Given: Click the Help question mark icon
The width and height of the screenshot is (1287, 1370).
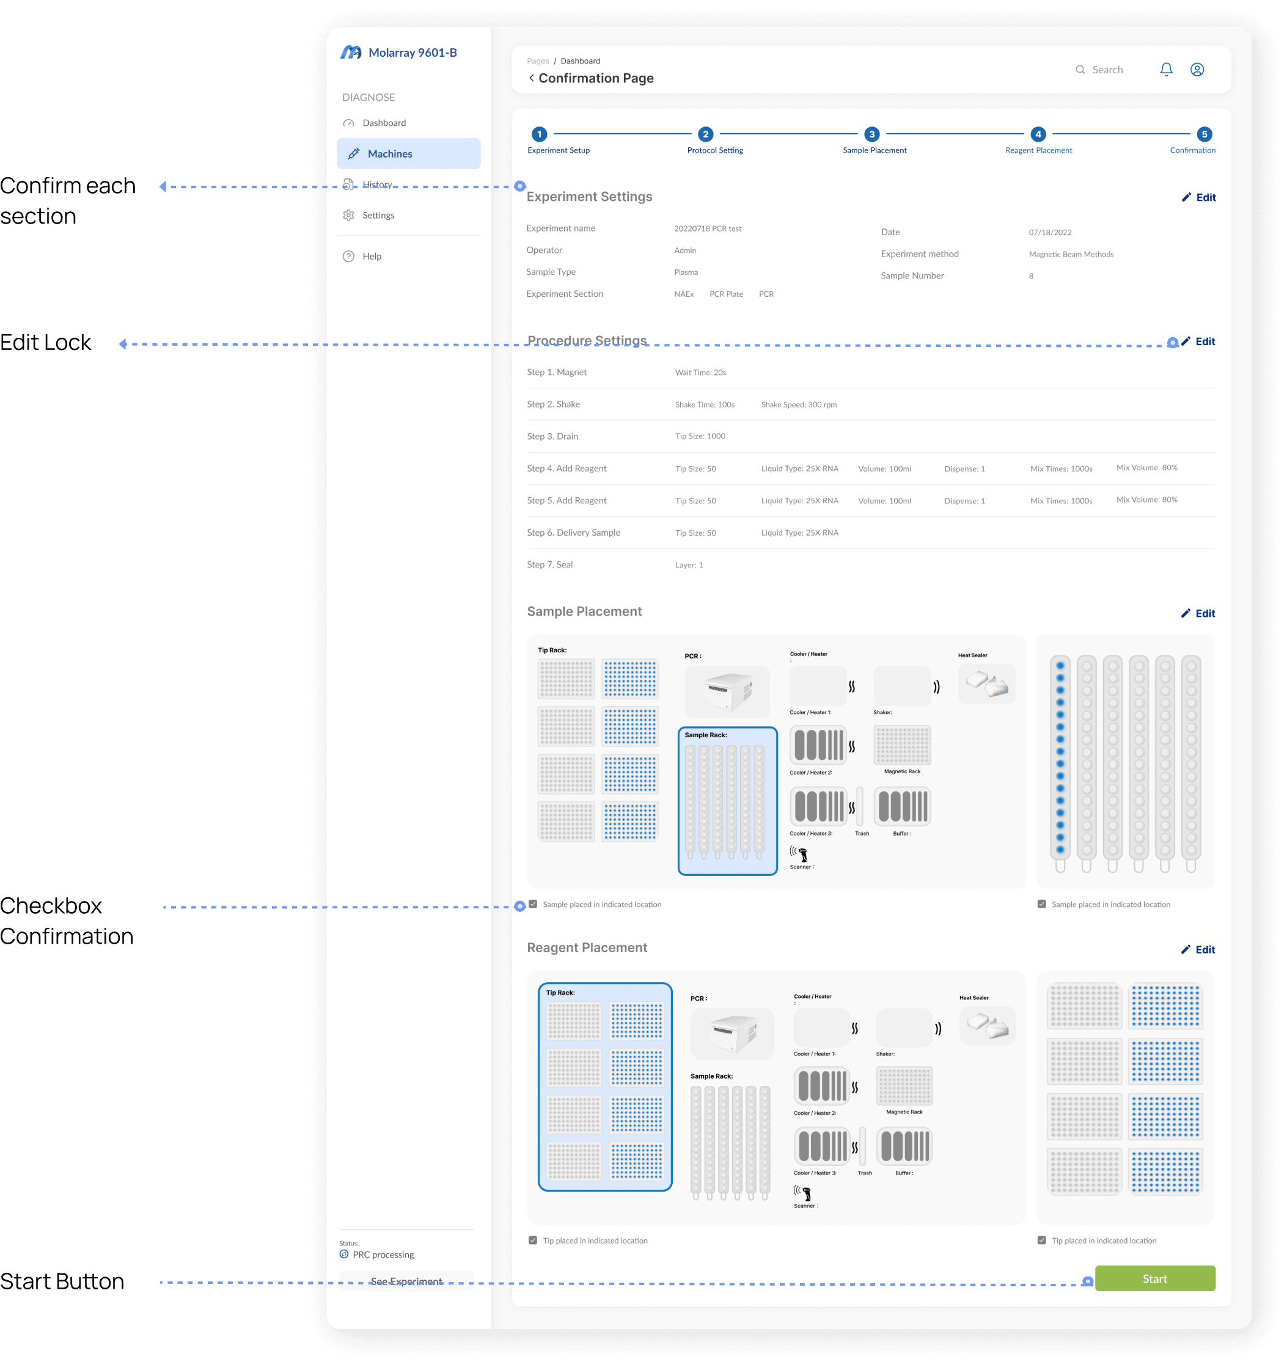Looking at the screenshot, I should coord(349,257).
